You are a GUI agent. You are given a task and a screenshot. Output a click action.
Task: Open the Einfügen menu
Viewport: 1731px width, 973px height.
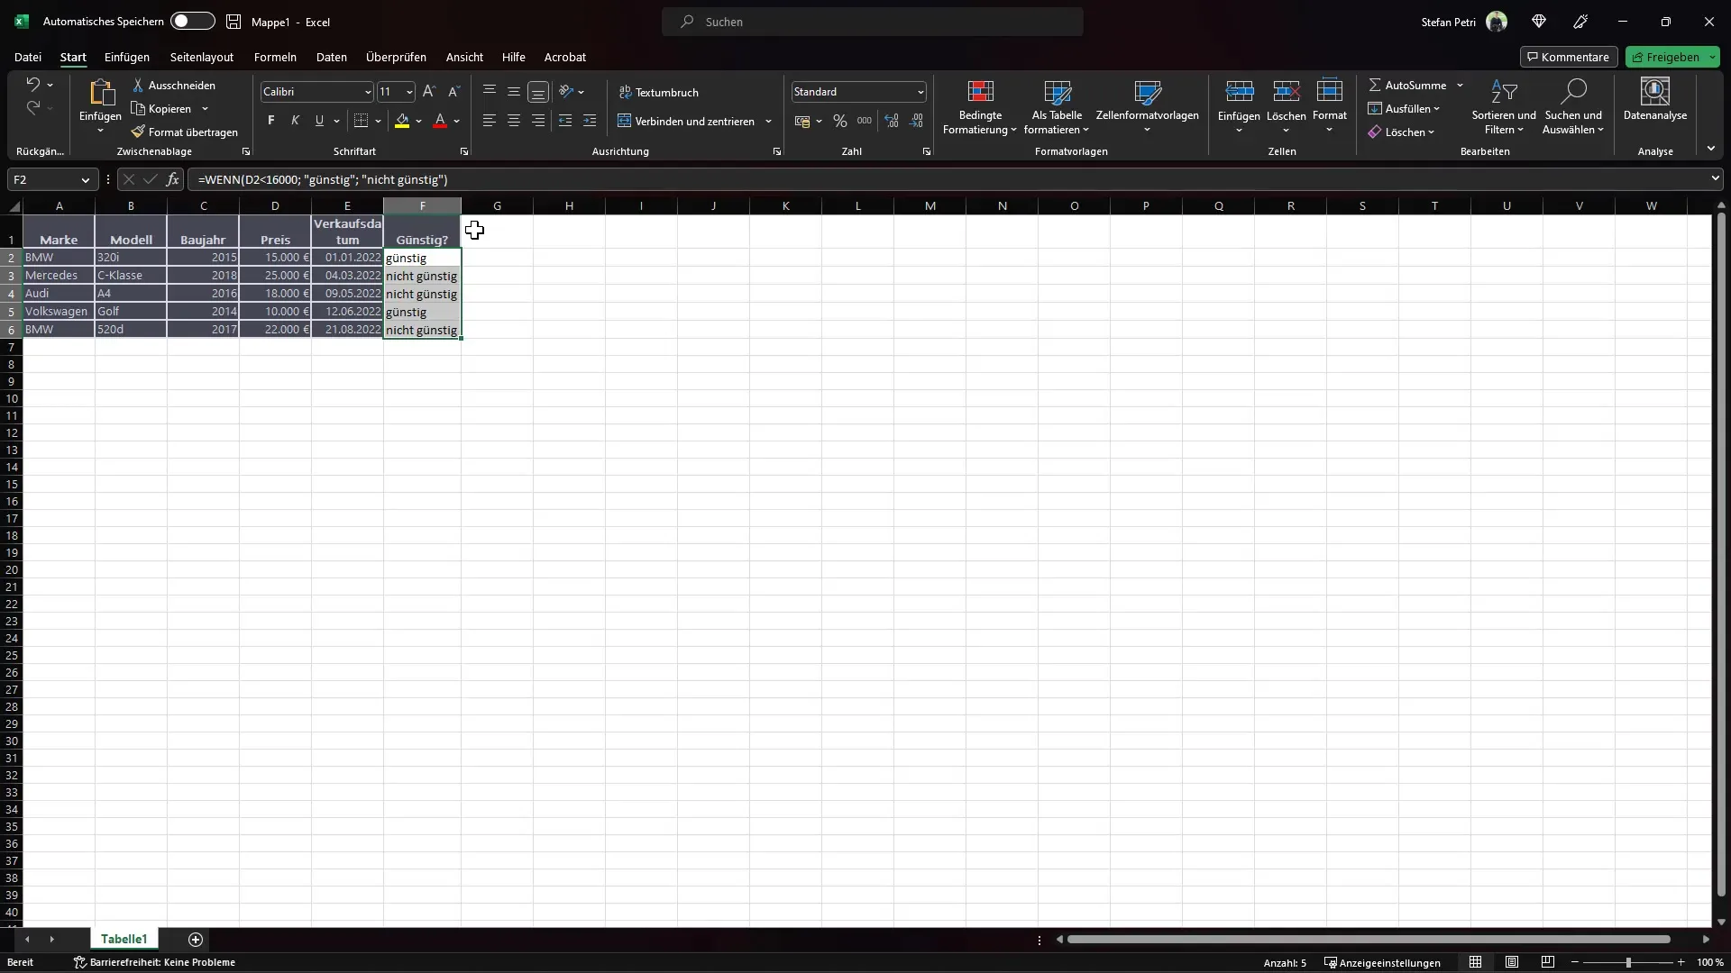tap(126, 56)
